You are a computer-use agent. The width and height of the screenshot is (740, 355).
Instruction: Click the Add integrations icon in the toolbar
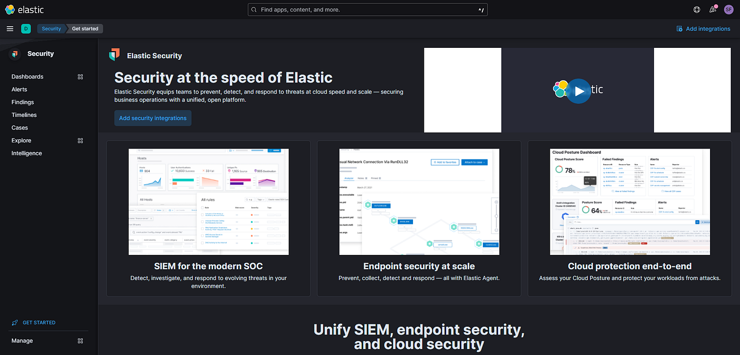coord(679,28)
